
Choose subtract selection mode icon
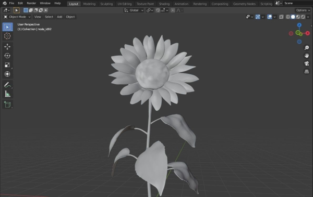tap(35, 10)
